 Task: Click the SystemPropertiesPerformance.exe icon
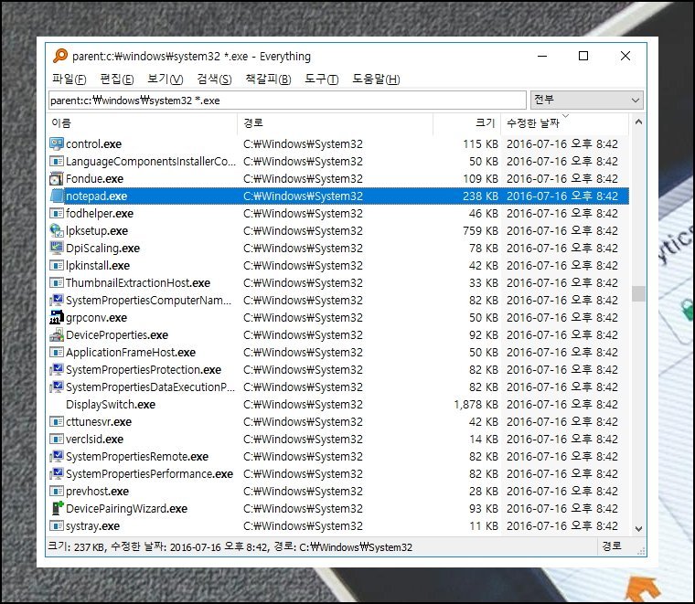(57, 474)
